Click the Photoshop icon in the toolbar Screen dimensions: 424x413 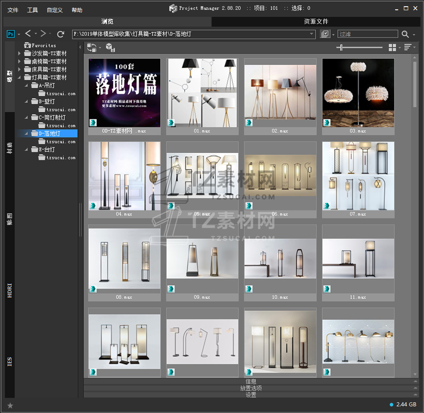[x=11, y=34]
